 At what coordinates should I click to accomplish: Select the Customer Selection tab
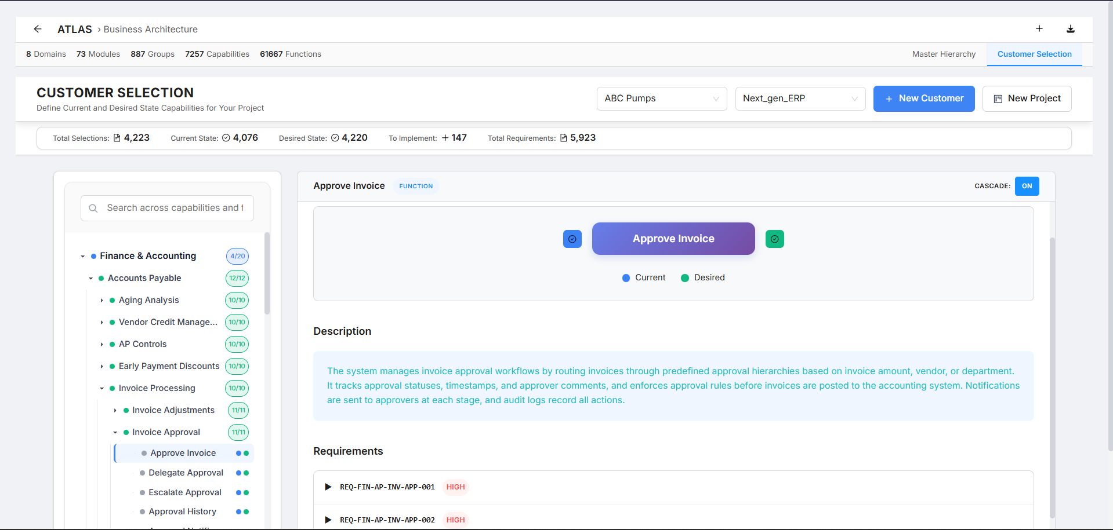(x=1034, y=54)
